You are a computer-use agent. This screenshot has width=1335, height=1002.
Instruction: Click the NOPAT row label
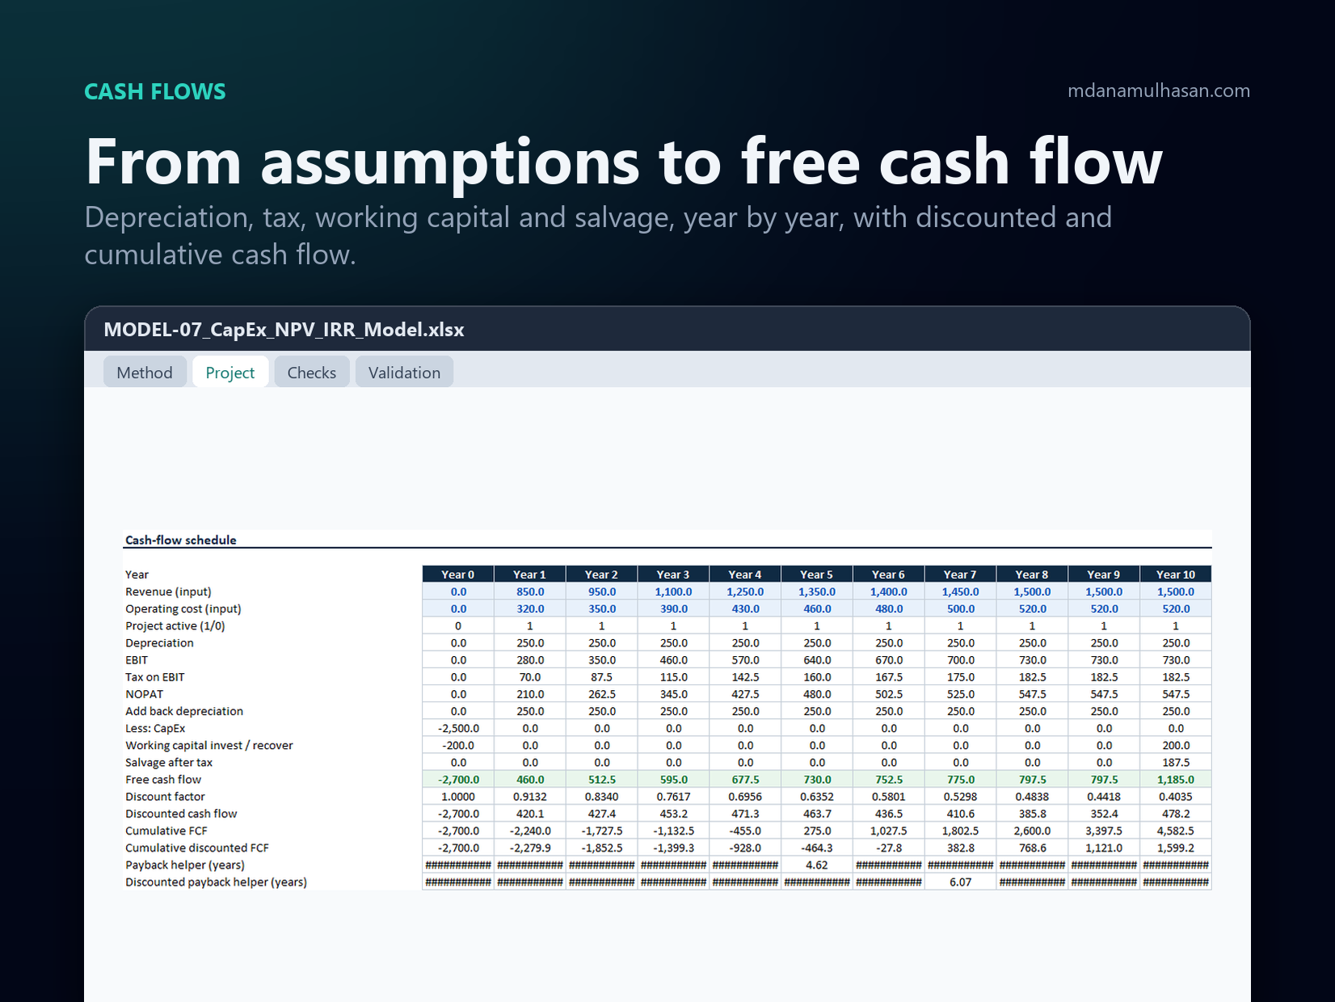tap(145, 693)
